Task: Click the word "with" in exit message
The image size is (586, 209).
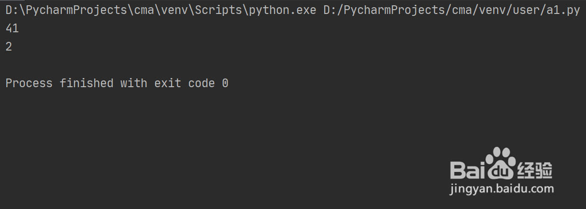Action: coord(133,83)
